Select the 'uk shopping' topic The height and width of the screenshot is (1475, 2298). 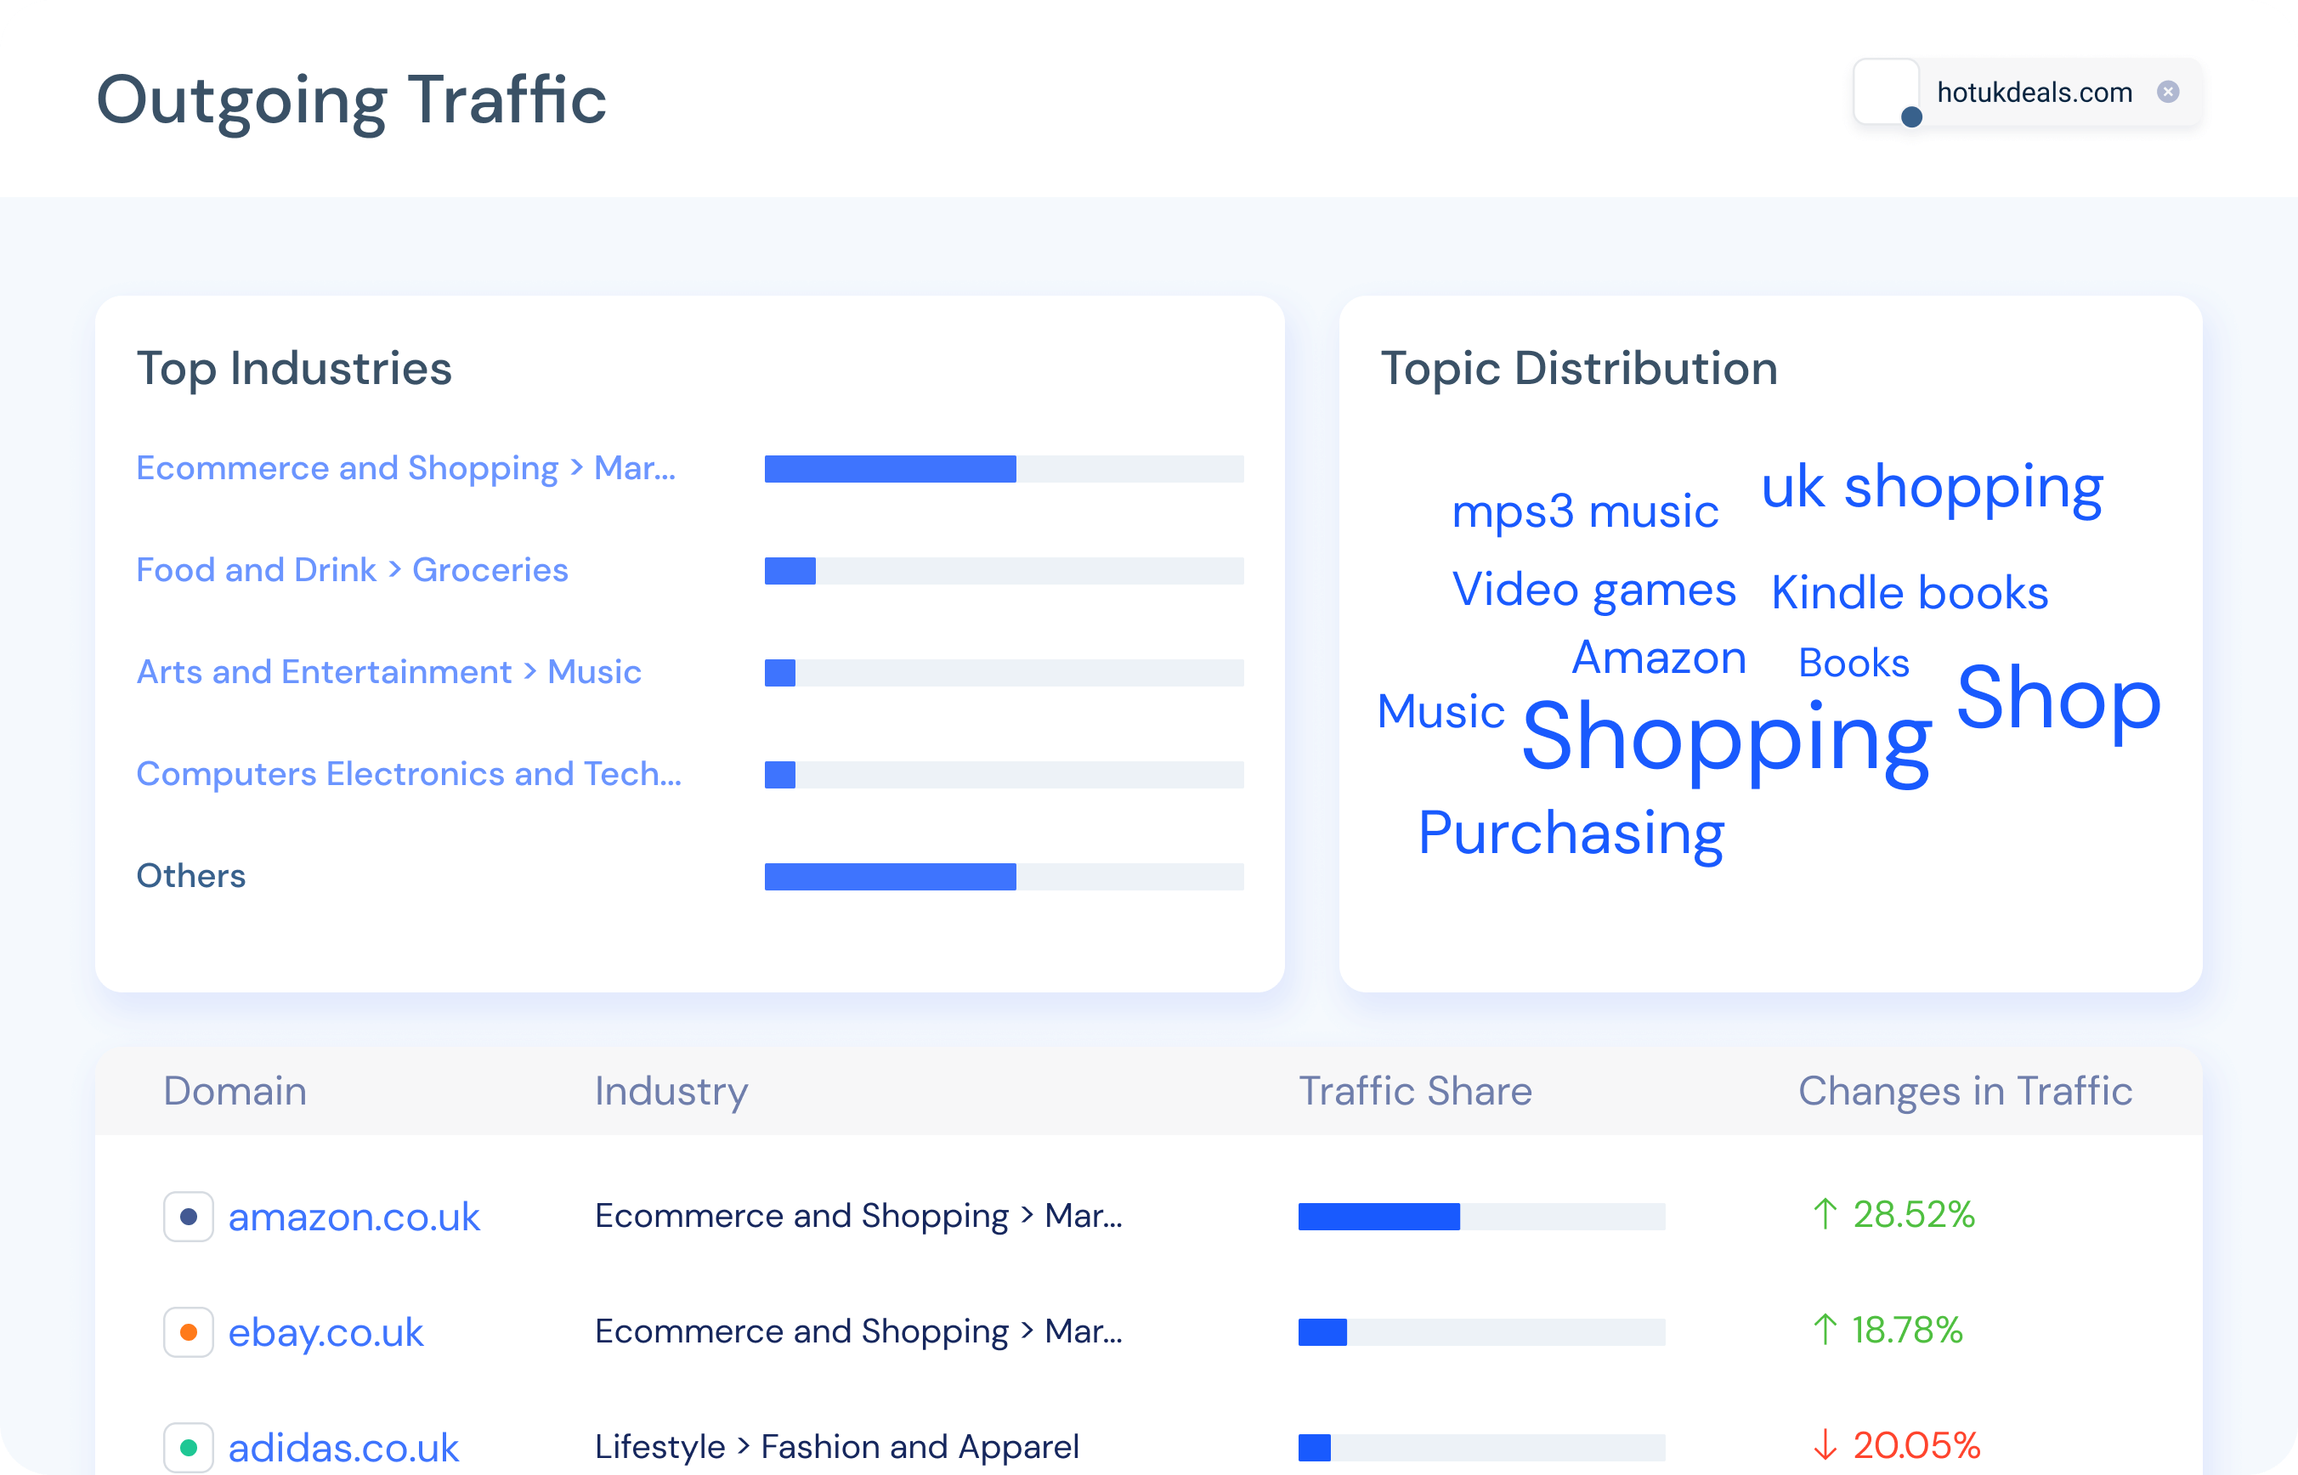1932,489
